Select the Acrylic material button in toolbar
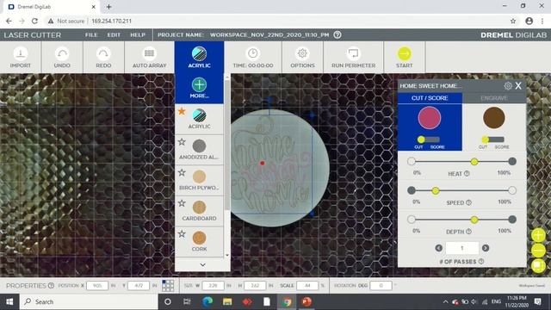This screenshot has height=310, width=551. click(x=199, y=57)
